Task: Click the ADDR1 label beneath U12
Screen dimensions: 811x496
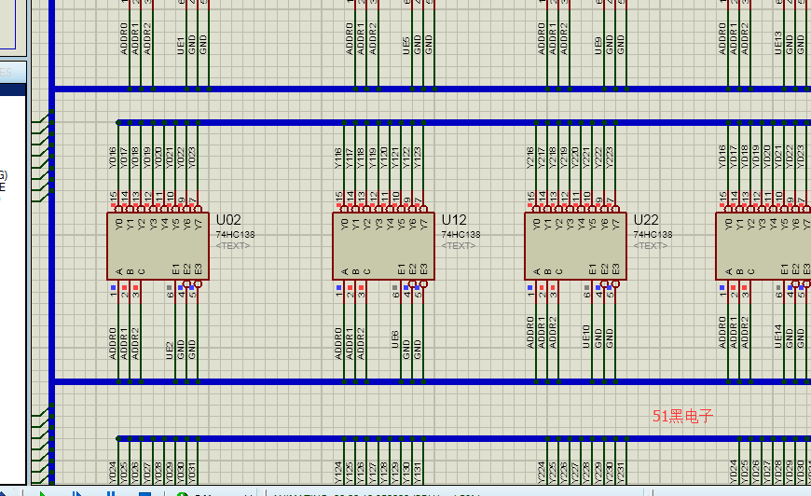Action: (x=351, y=343)
